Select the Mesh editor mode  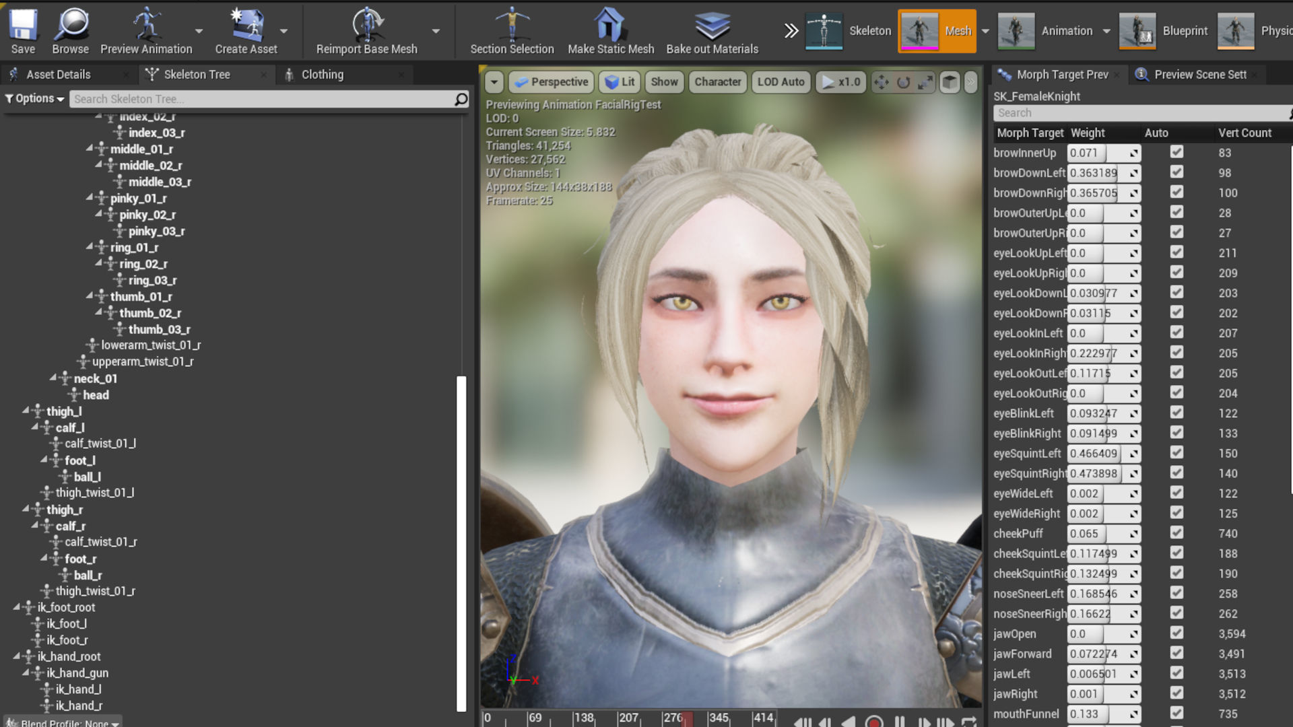[x=937, y=31]
